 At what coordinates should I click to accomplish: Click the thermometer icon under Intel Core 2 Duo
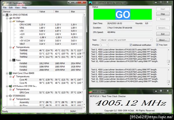click(x=14, y=76)
